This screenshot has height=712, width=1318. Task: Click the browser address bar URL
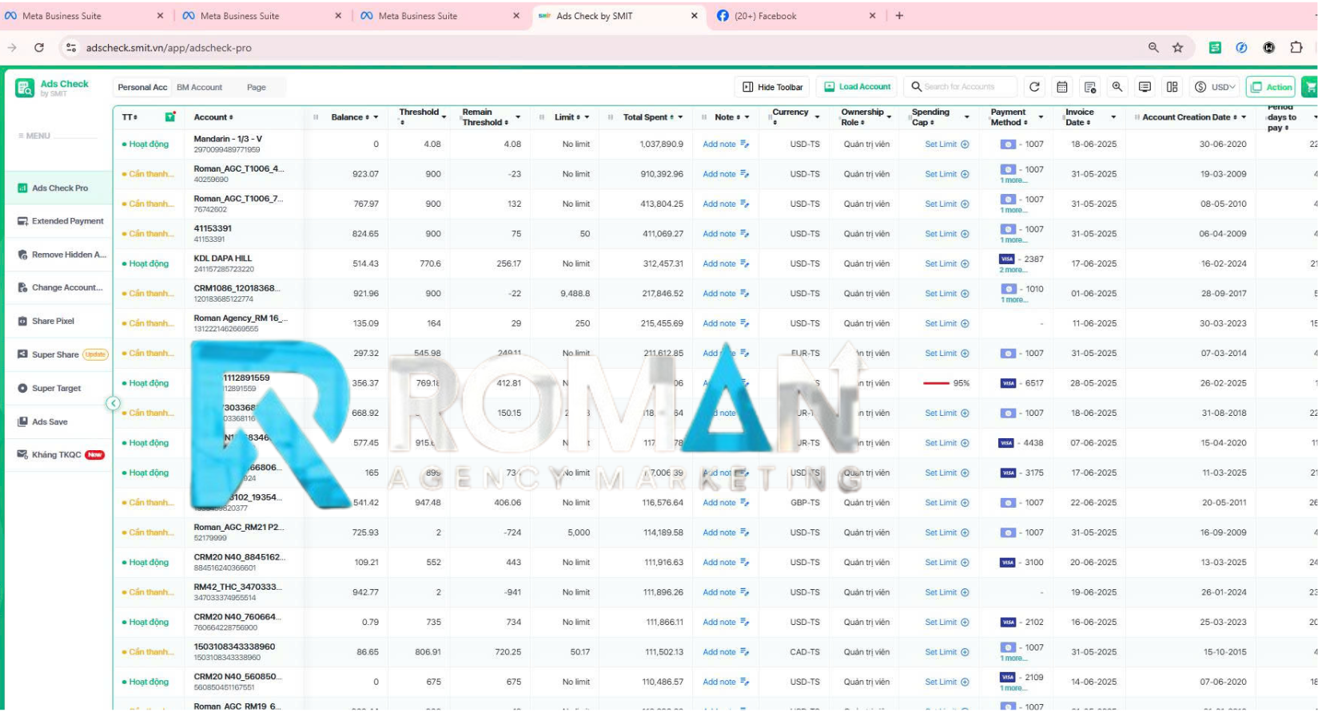tap(169, 48)
